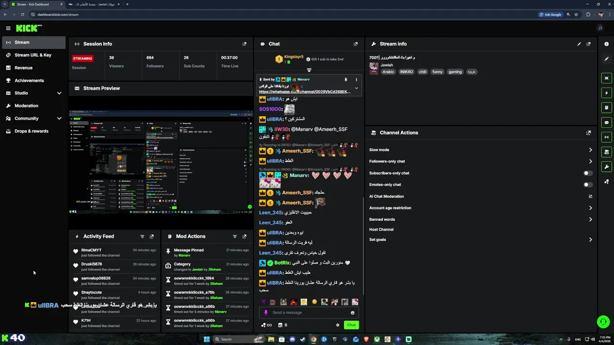
Task: Open the hamburger sidebar menu
Action: pos(8,28)
